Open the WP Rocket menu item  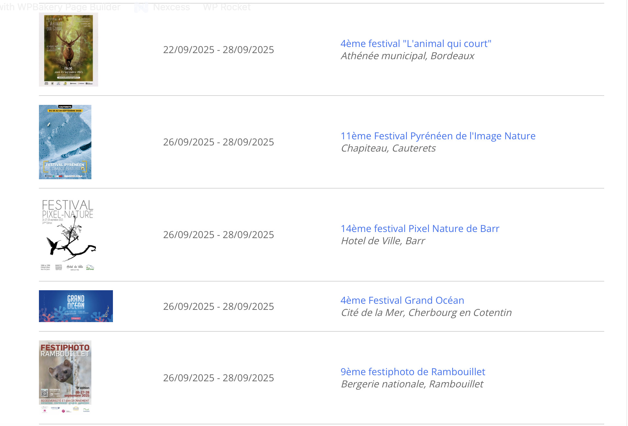226,7
